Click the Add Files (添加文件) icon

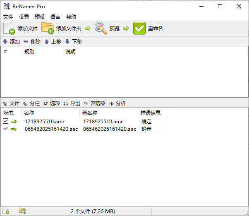pyautogui.click(x=9, y=28)
